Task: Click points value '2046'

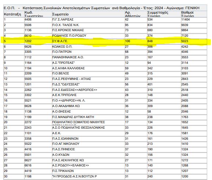Action: 185,112
